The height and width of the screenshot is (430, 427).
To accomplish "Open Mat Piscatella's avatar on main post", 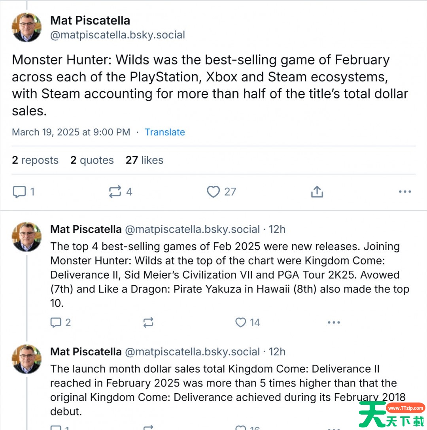I will click(x=27, y=27).
